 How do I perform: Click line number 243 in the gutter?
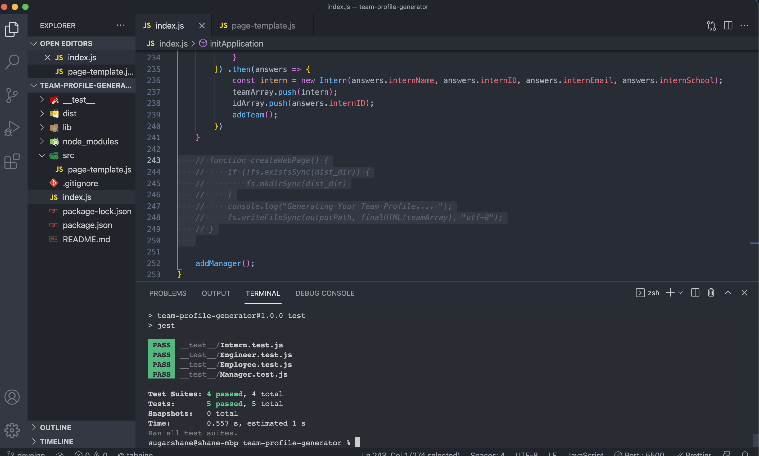pos(153,160)
